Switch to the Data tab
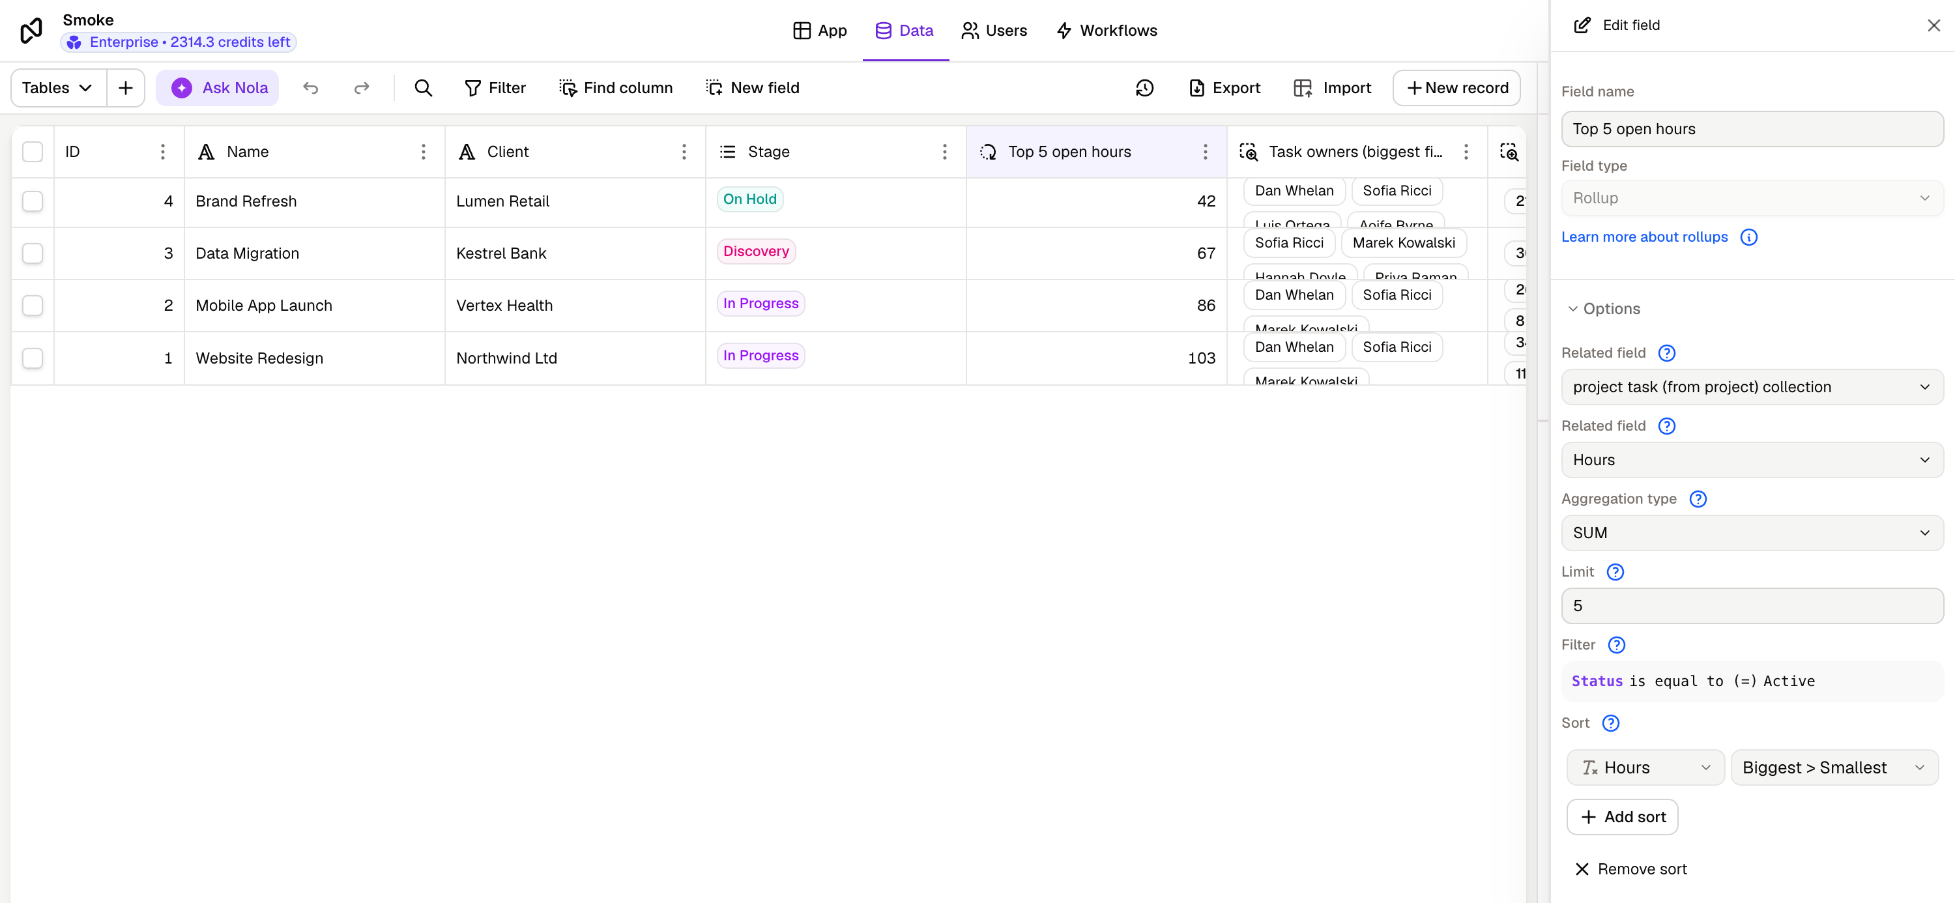The width and height of the screenshot is (1955, 903). 905,31
